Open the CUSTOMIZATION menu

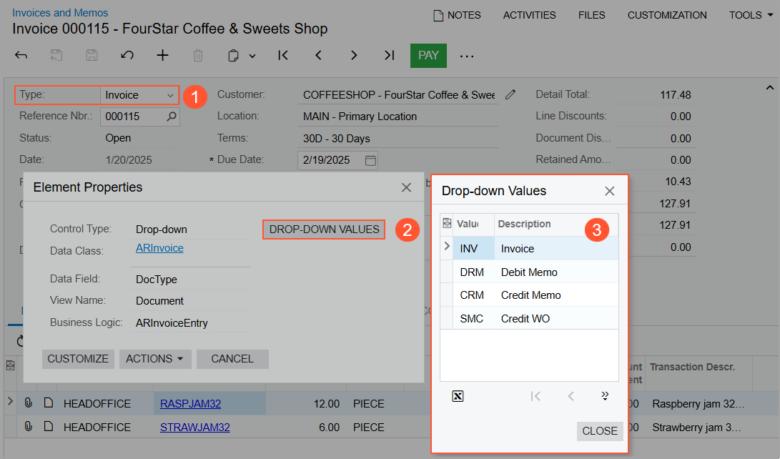pyautogui.click(x=666, y=15)
